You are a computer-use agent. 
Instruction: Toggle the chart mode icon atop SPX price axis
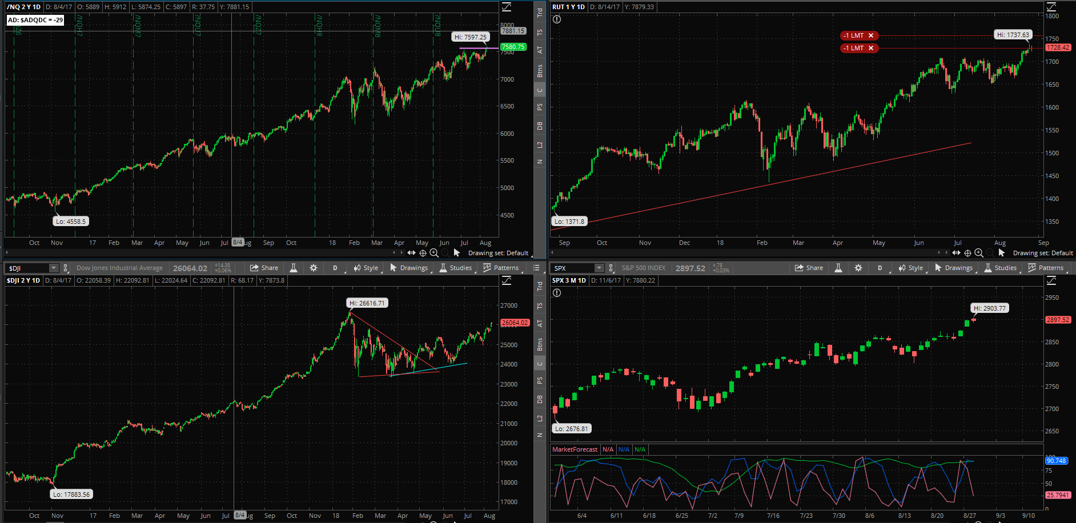point(1051,280)
